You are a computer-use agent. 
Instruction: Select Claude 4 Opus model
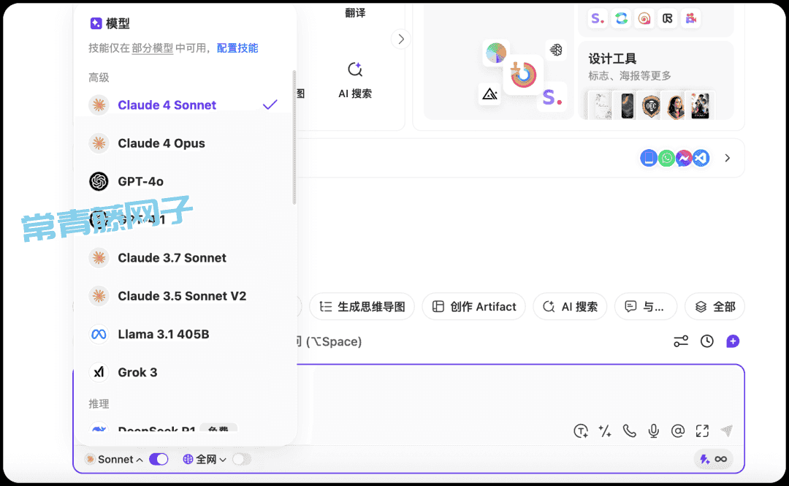[185, 143]
